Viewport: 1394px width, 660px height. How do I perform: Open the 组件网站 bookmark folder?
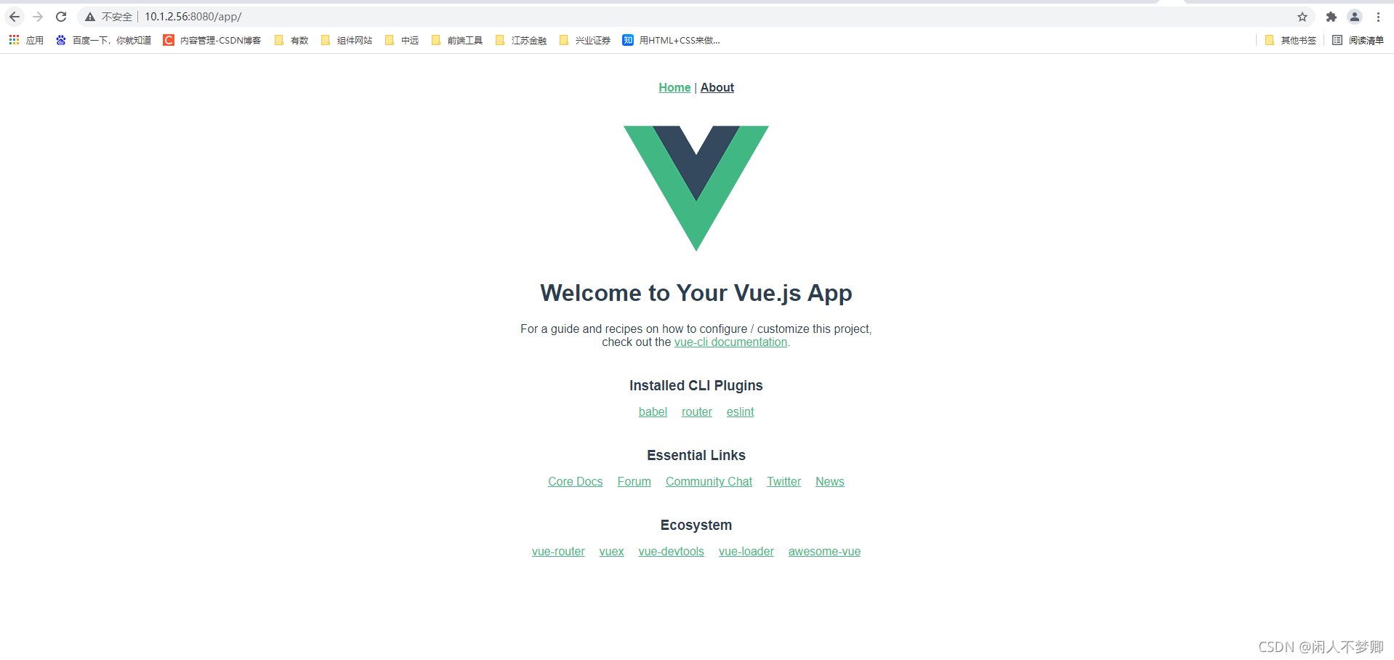click(x=347, y=40)
